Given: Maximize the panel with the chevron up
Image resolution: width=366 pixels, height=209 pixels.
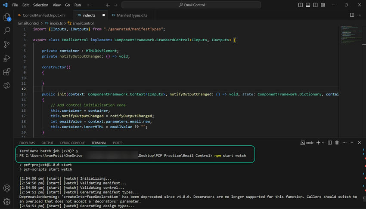Looking at the screenshot, I should pos(352,143).
